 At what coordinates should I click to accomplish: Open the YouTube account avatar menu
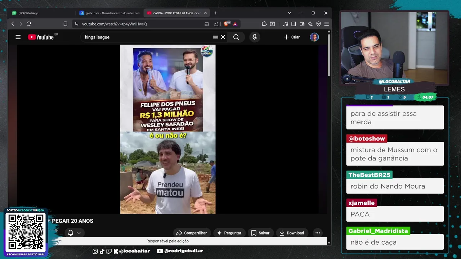(314, 37)
